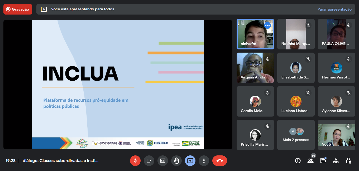Select Camila Melo's participant tile
The image size is (359, 171).
pyautogui.click(x=255, y=101)
